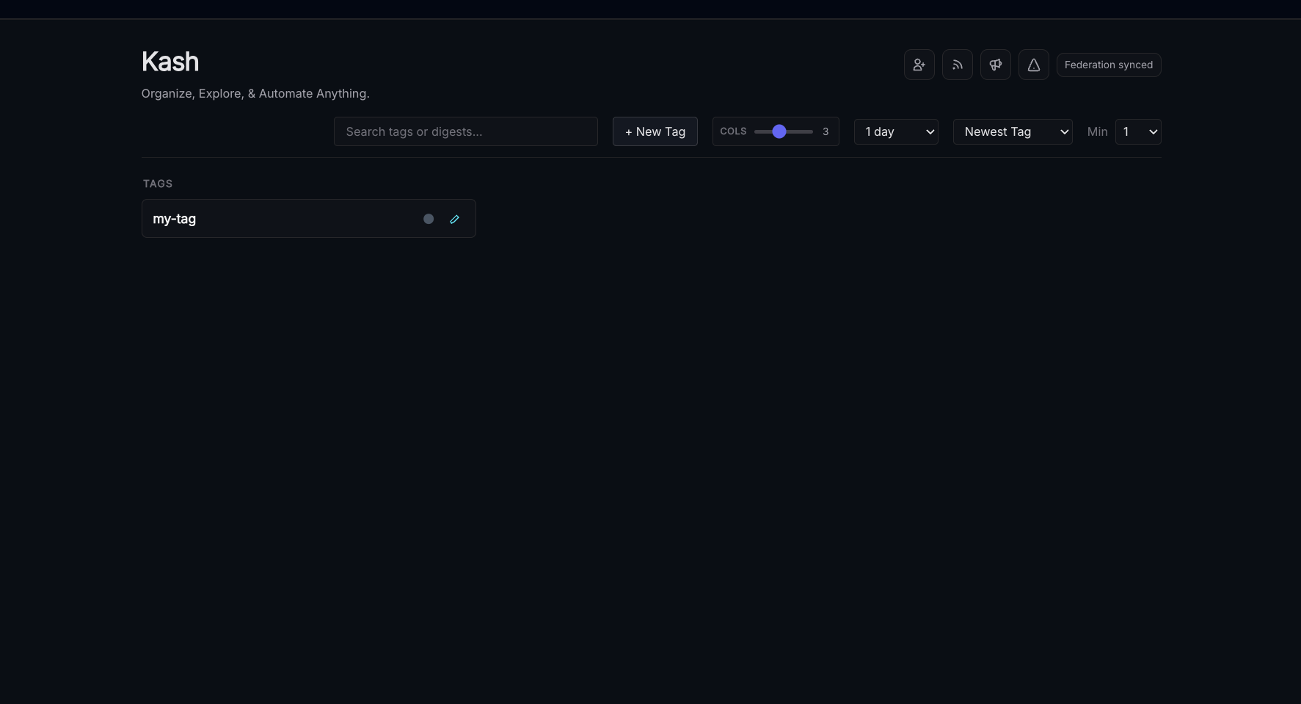Click the Organize, Explore, & Automate tagline
This screenshot has width=1301, height=704.
255,93
